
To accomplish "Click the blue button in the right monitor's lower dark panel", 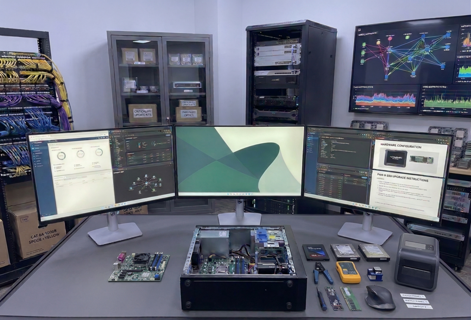I will tap(364, 178).
